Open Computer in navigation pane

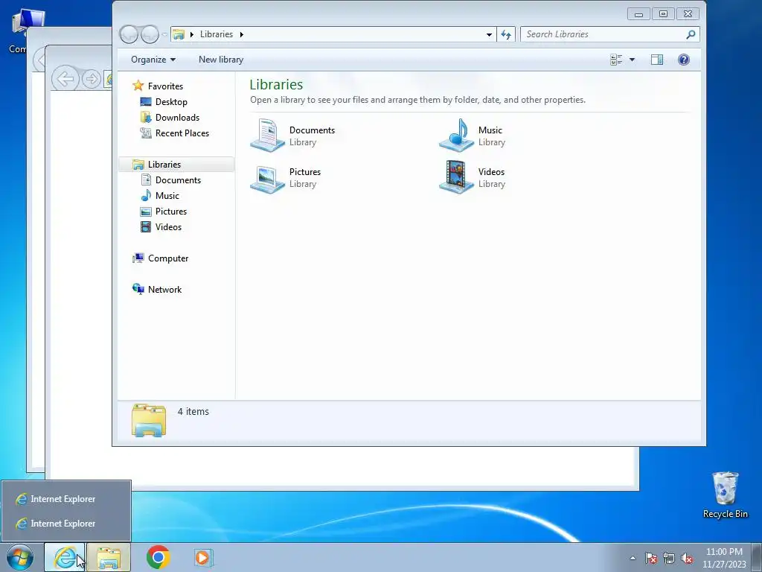point(168,258)
